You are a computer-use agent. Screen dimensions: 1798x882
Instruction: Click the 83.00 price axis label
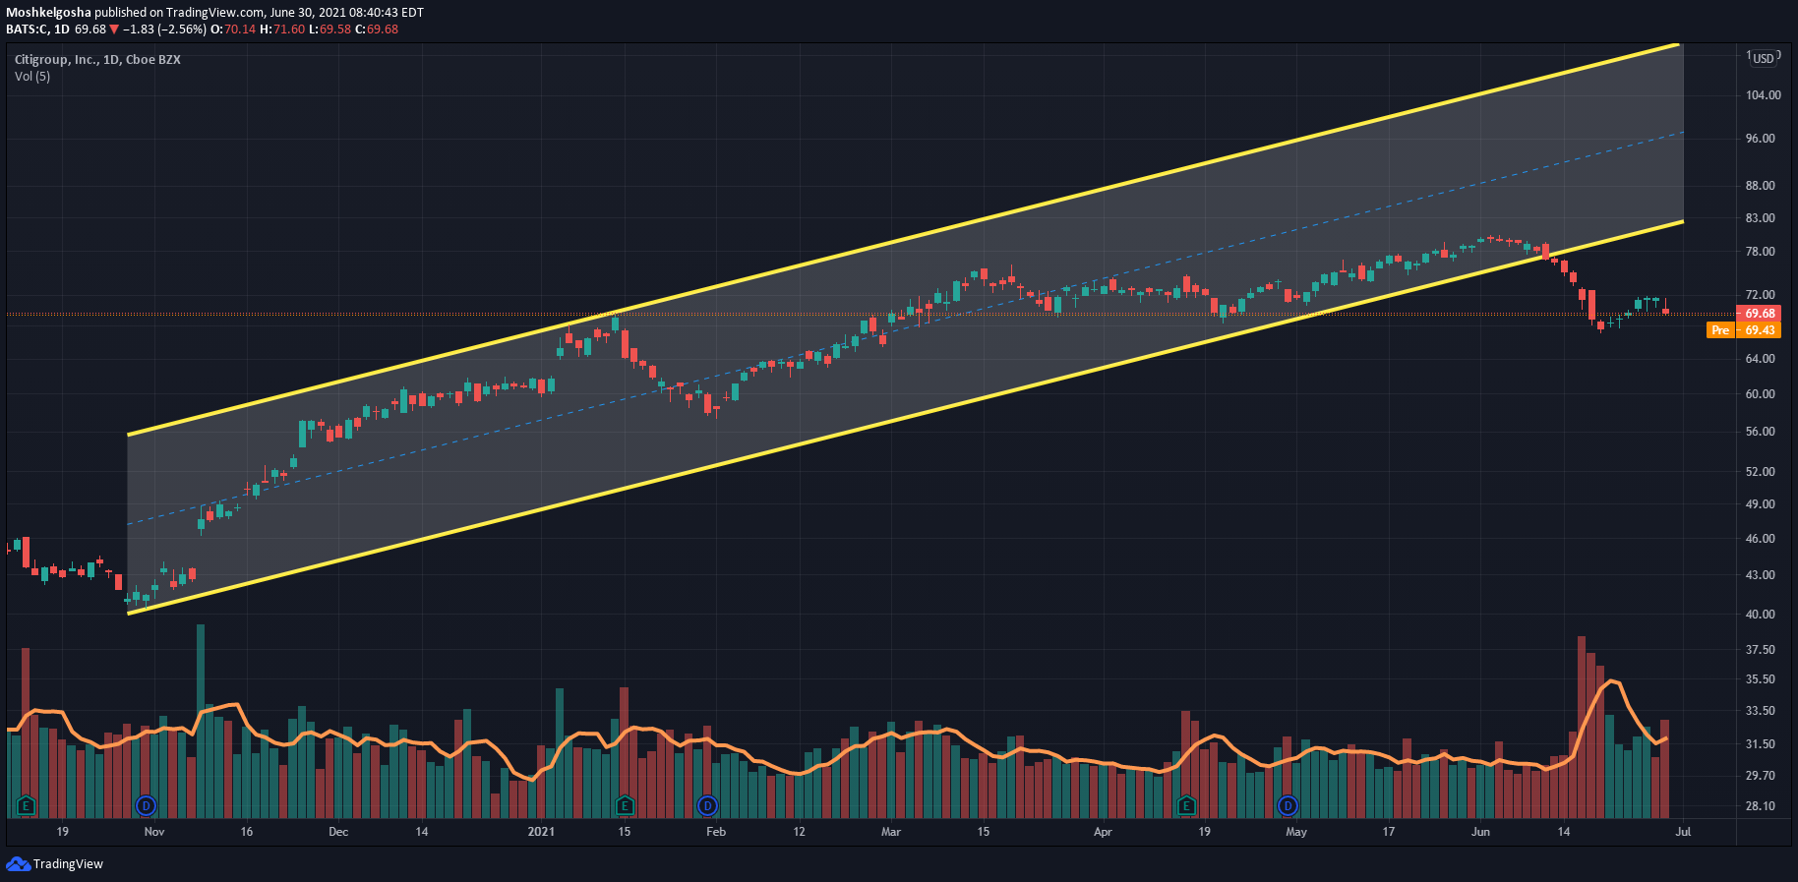click(1760, 218)
